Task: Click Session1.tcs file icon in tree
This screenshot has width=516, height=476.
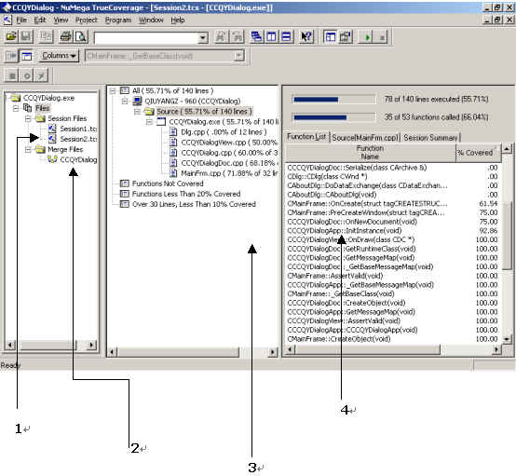Action: coord(52,129)
